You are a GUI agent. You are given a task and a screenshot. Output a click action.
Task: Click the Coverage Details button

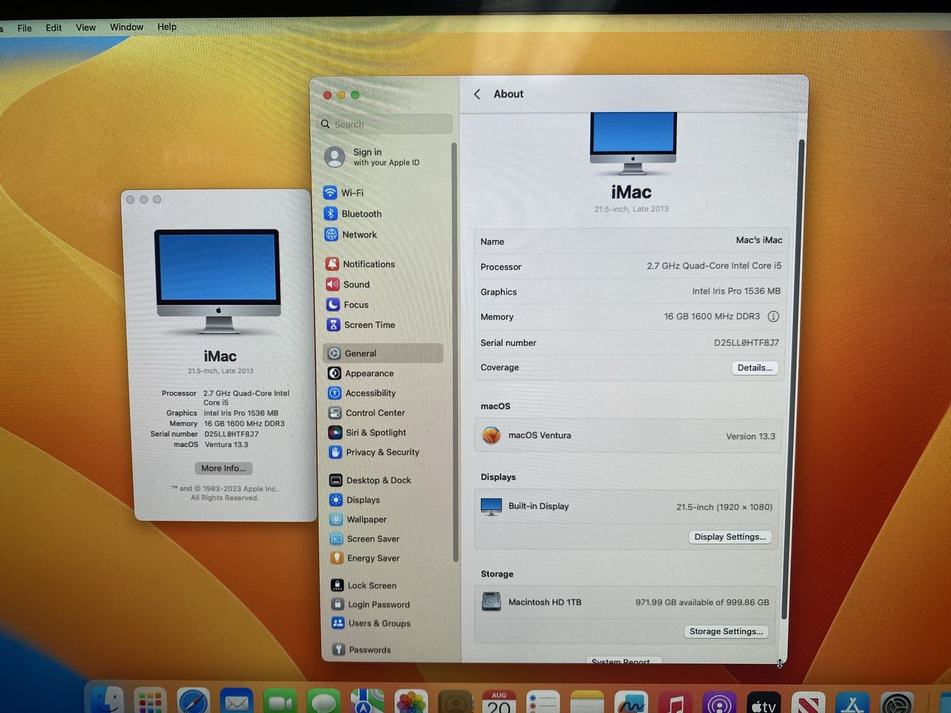755,368
